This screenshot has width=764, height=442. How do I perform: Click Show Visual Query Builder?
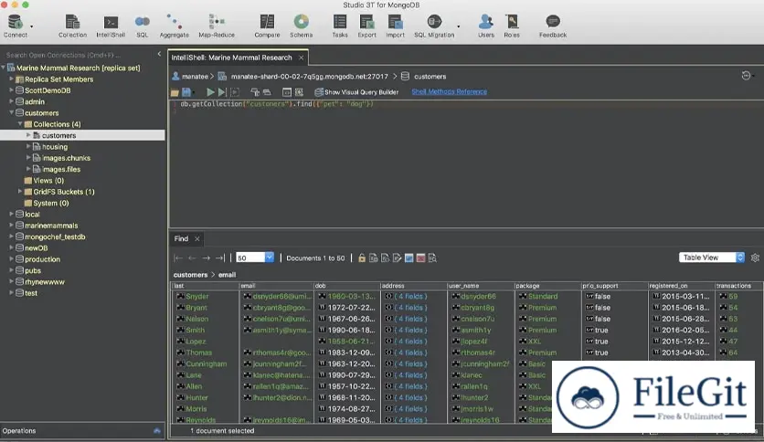tap(356, 92)
